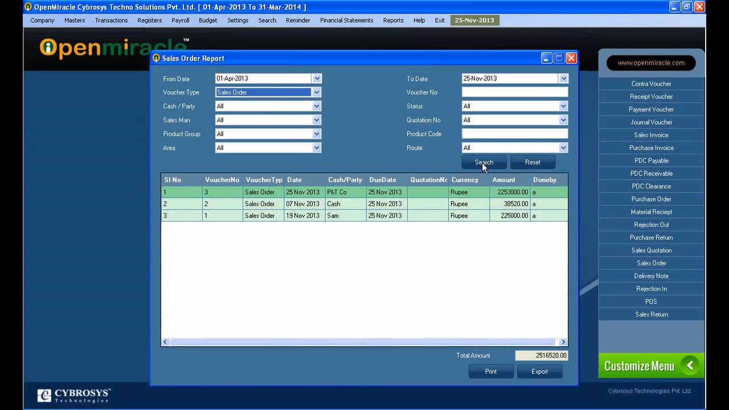The width and height of the screenshot is (729, 410).
Task: Open Sales Quotation from the side panel
Action: 651,251
